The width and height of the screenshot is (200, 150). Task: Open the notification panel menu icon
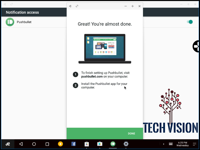pyautogui.click(x=194, y=144)
